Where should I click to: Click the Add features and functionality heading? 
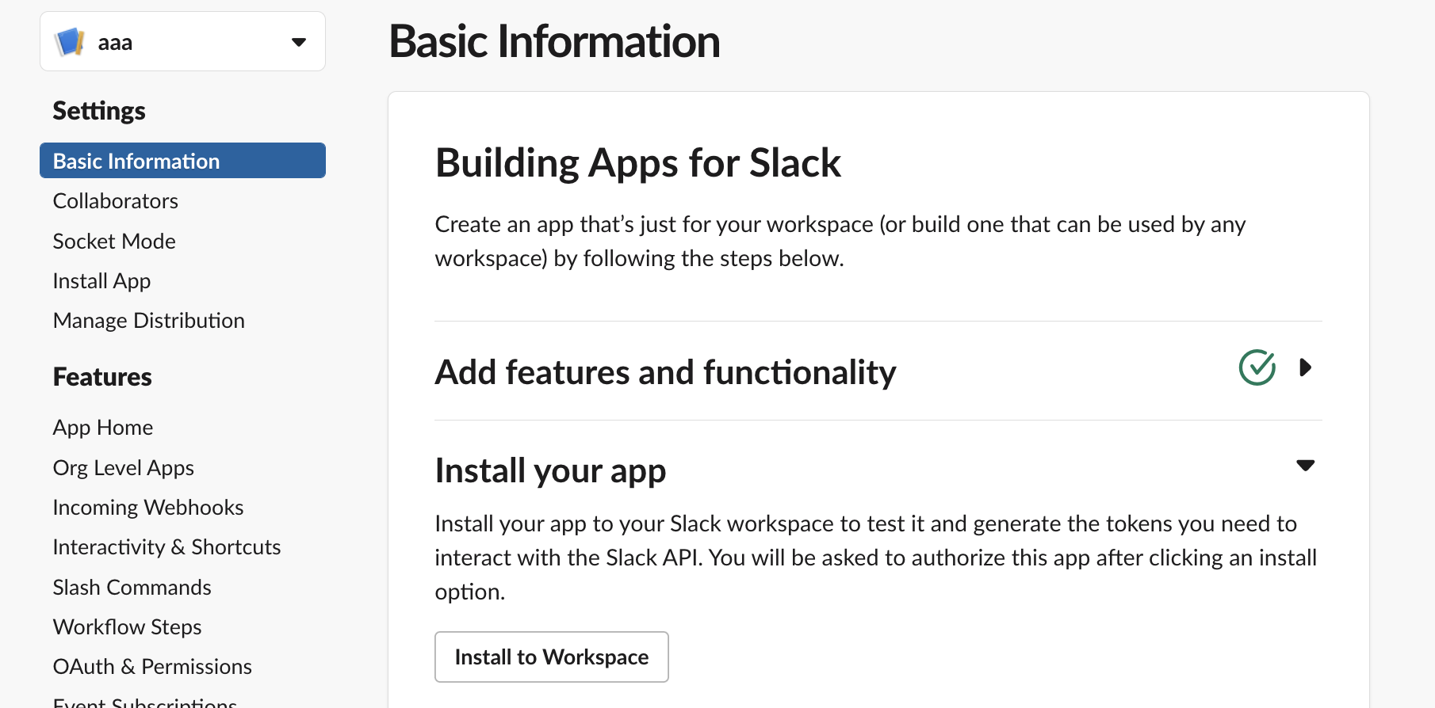click(x=665, y=372)
